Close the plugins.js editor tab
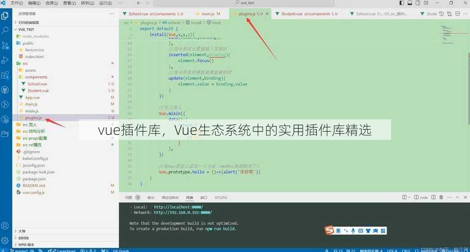 (x=267, y=14)
